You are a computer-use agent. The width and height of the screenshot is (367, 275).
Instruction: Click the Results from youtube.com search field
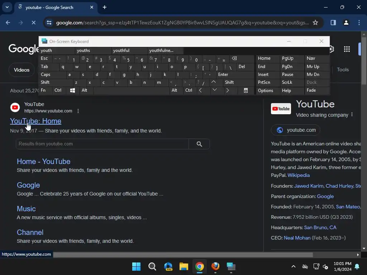(x=102, y=144)
